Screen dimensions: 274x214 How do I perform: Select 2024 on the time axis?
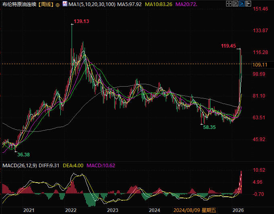[x=155, y=210]
